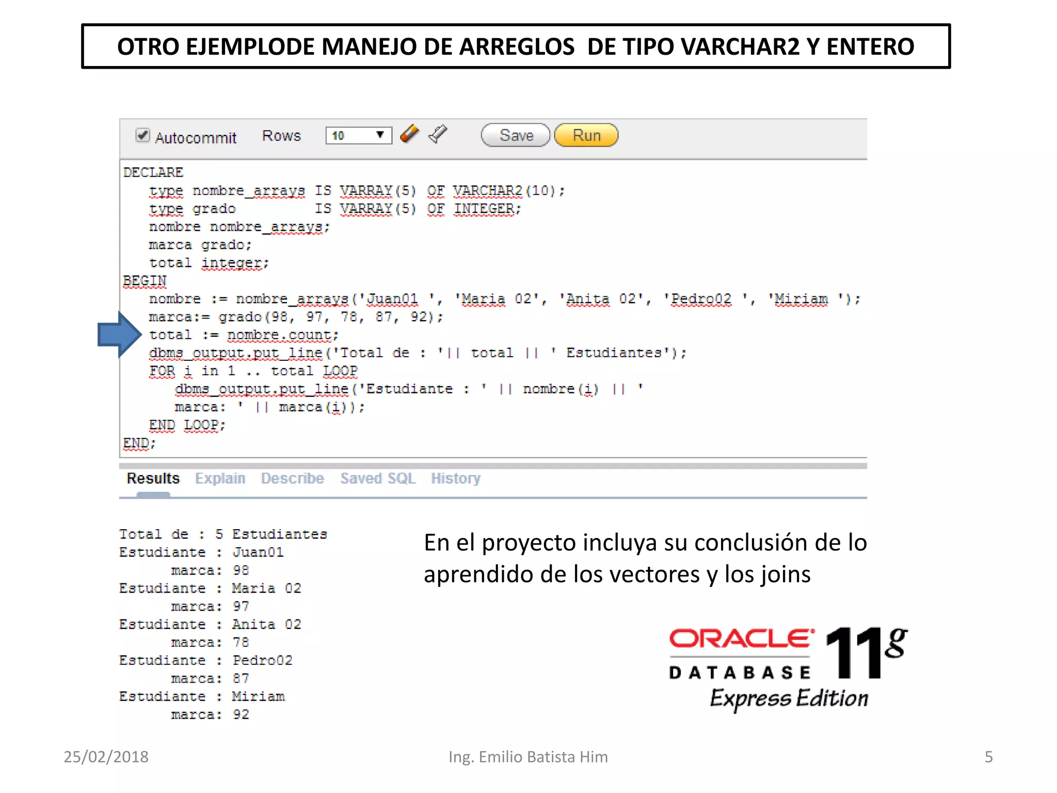Click the DECLARE keyword in the editor
The image size is (1057, 793).
(x=153, y=172)
